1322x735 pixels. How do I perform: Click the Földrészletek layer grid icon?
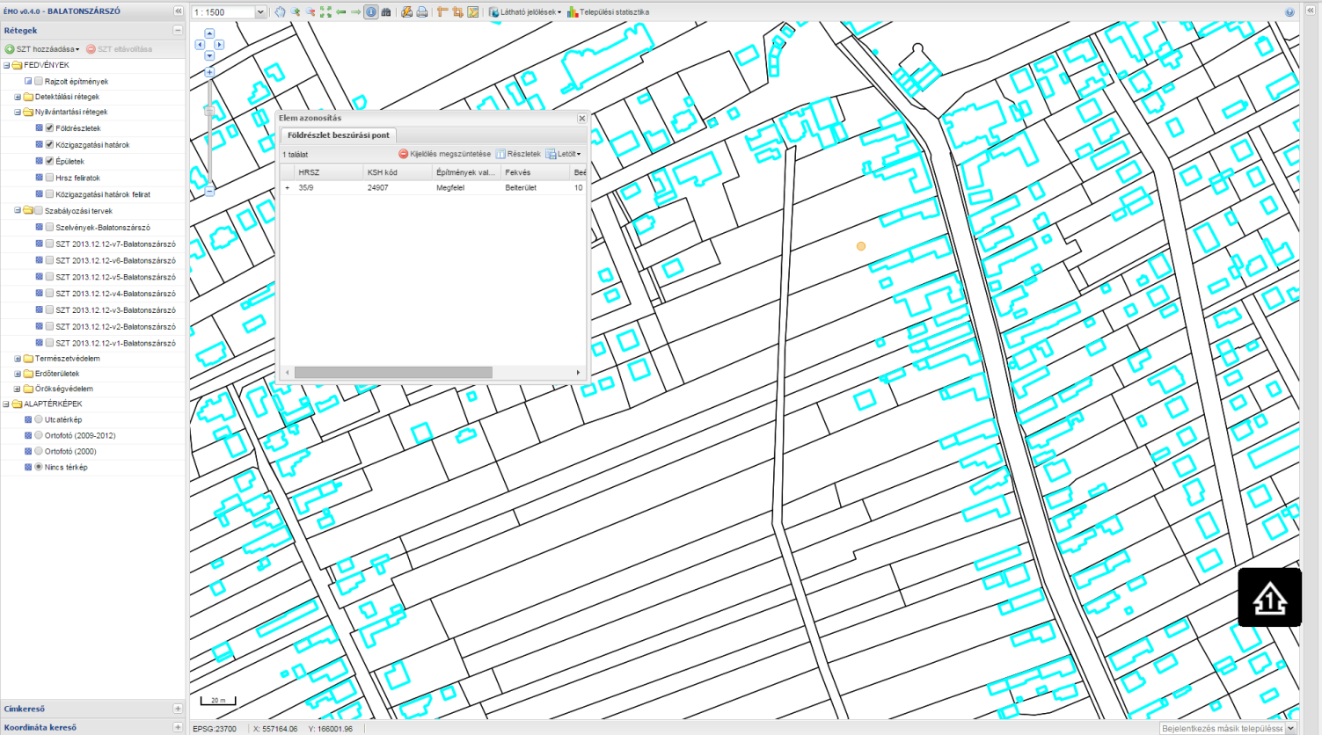(x=39, y=128)
